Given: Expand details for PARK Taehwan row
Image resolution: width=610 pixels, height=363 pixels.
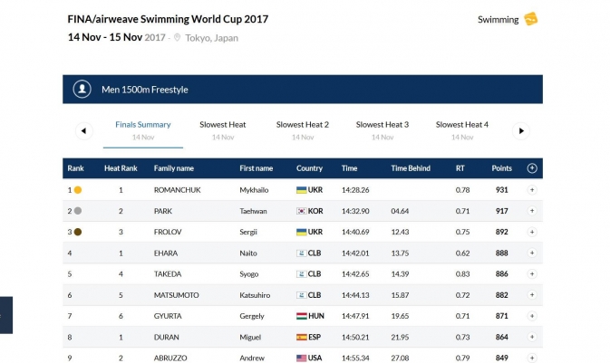Looking at the screenshot, I should click(x=532, y=211).
